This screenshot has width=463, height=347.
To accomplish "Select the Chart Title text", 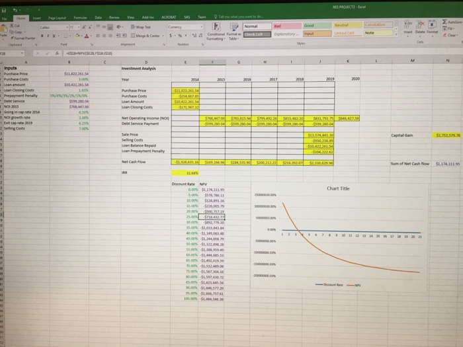I will pyautogui.click(x=338, y=188).
